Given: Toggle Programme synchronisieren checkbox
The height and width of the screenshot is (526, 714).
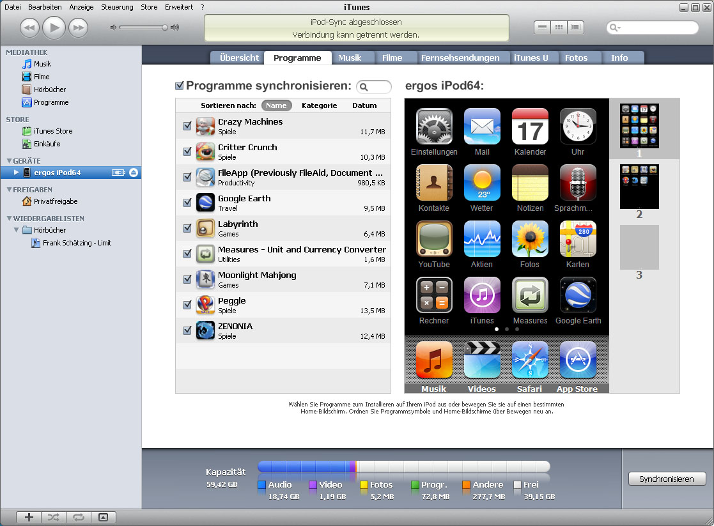Looking at the screenshot, I should tap(180, 86).
